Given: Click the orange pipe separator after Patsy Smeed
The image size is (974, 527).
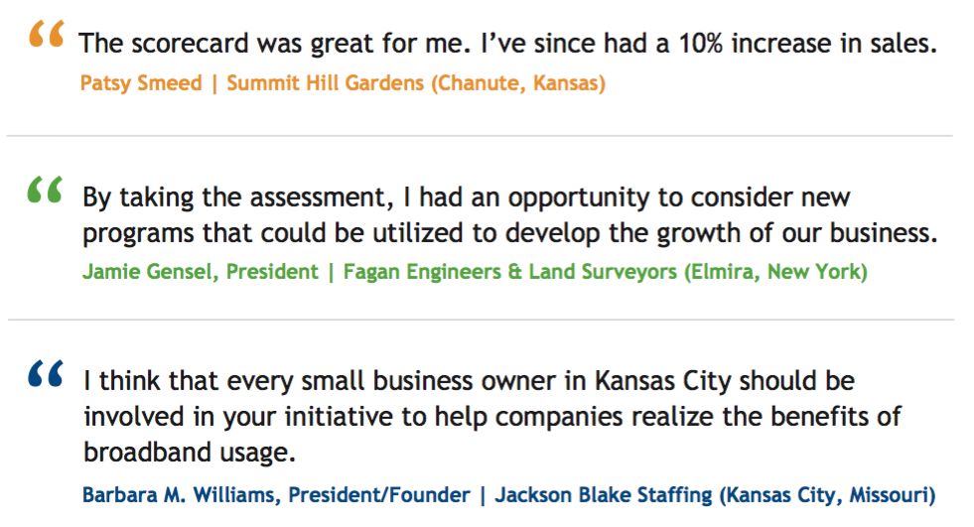Looking at the screenshot, I should 214,83.
